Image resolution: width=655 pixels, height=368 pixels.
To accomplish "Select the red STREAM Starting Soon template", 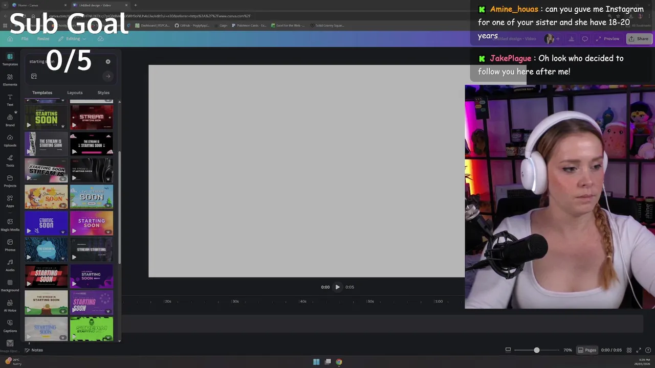I will 92,117.
